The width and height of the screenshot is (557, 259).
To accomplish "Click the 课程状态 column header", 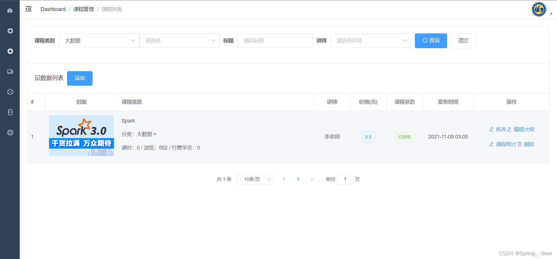I will [x=405, y=102].
